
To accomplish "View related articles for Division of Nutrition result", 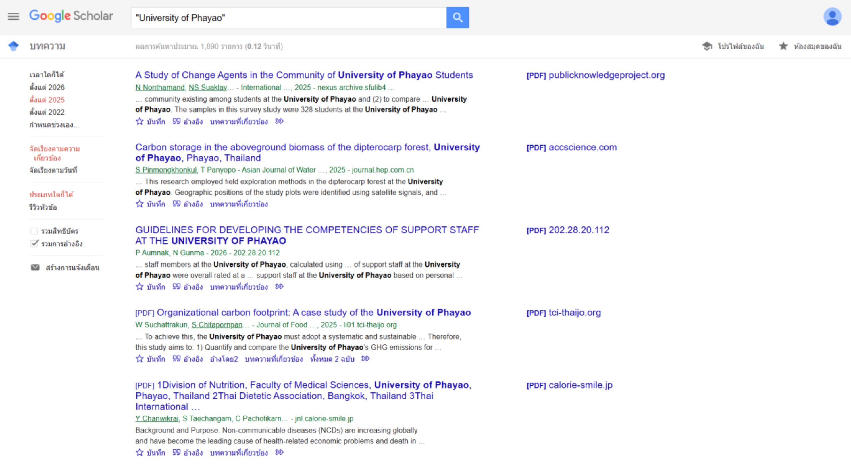I will 239,453.
